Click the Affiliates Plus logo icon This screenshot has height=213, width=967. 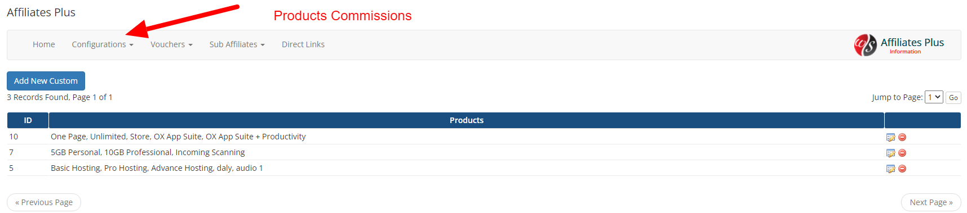(x=865, y=45)
